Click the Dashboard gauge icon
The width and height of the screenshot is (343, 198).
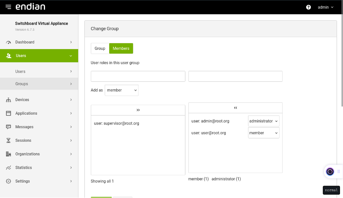coord(8,42)
